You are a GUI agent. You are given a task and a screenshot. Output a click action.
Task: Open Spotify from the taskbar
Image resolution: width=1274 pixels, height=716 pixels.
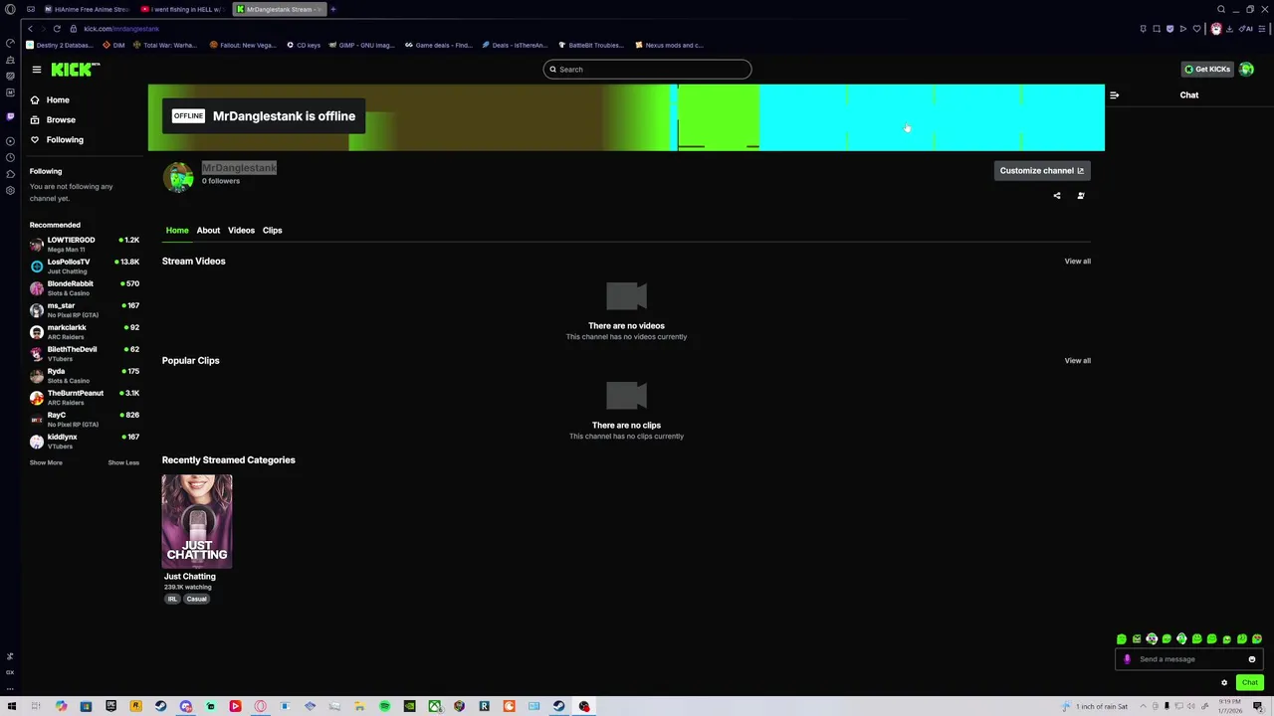coord(384,707)
